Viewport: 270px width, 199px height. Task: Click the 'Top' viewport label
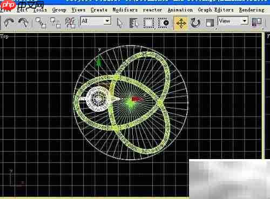(4, 37)
